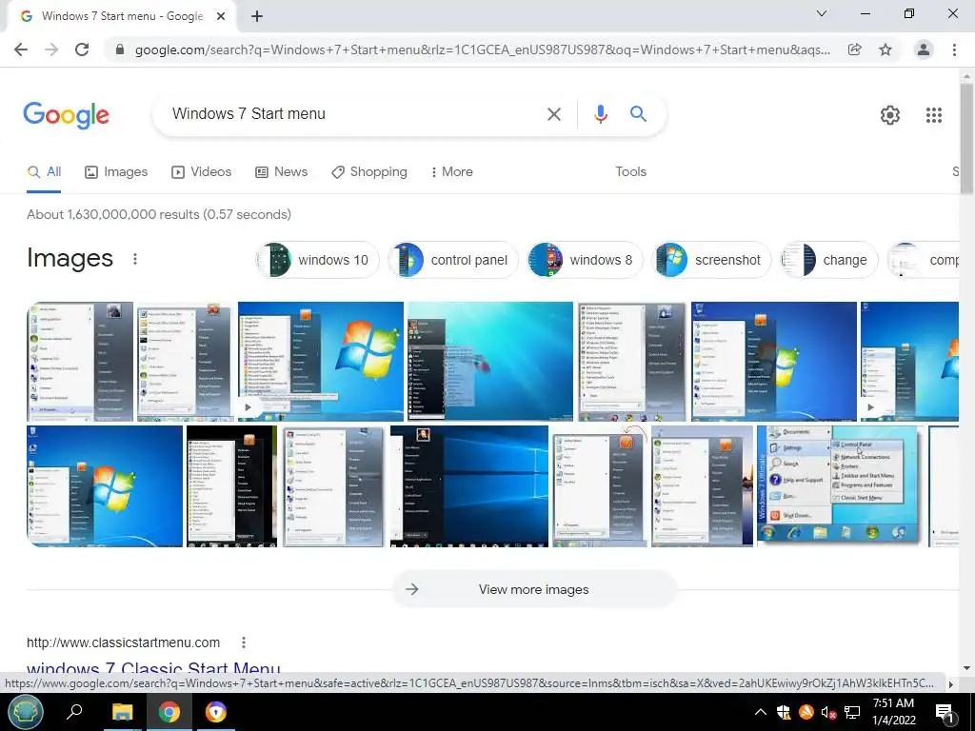
Task: Open a new browser tab
Action: [257, 17]
